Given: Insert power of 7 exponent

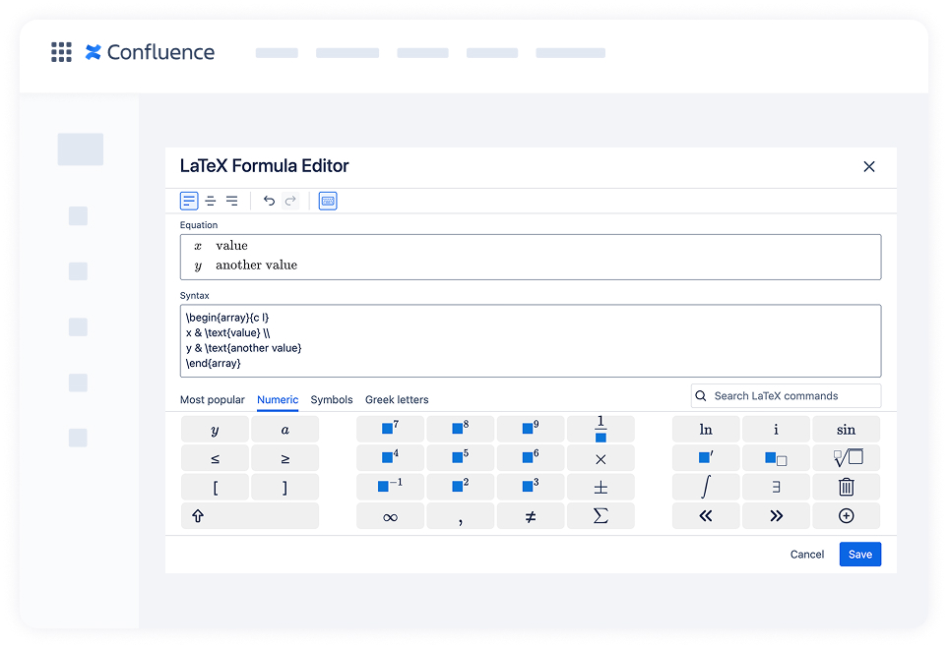Looking at the screenshot, I should (x=390, y=430).
